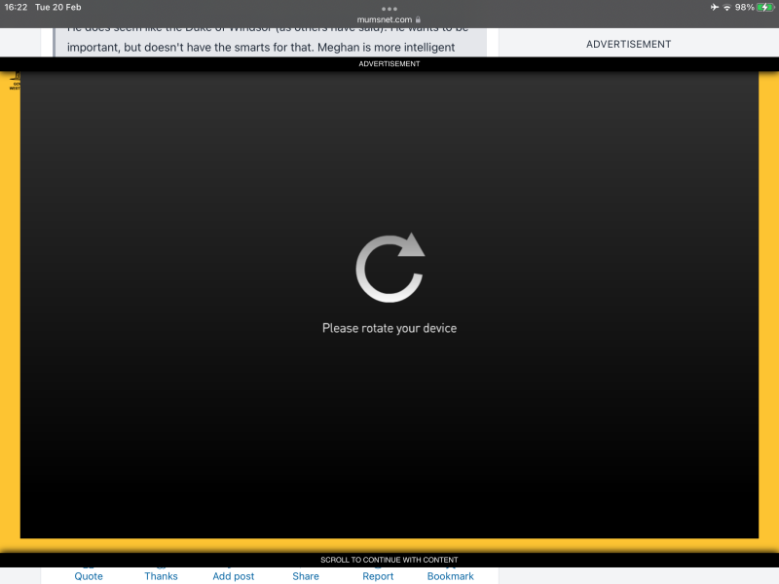Open the Quote action via its label

tap(88, 575)
